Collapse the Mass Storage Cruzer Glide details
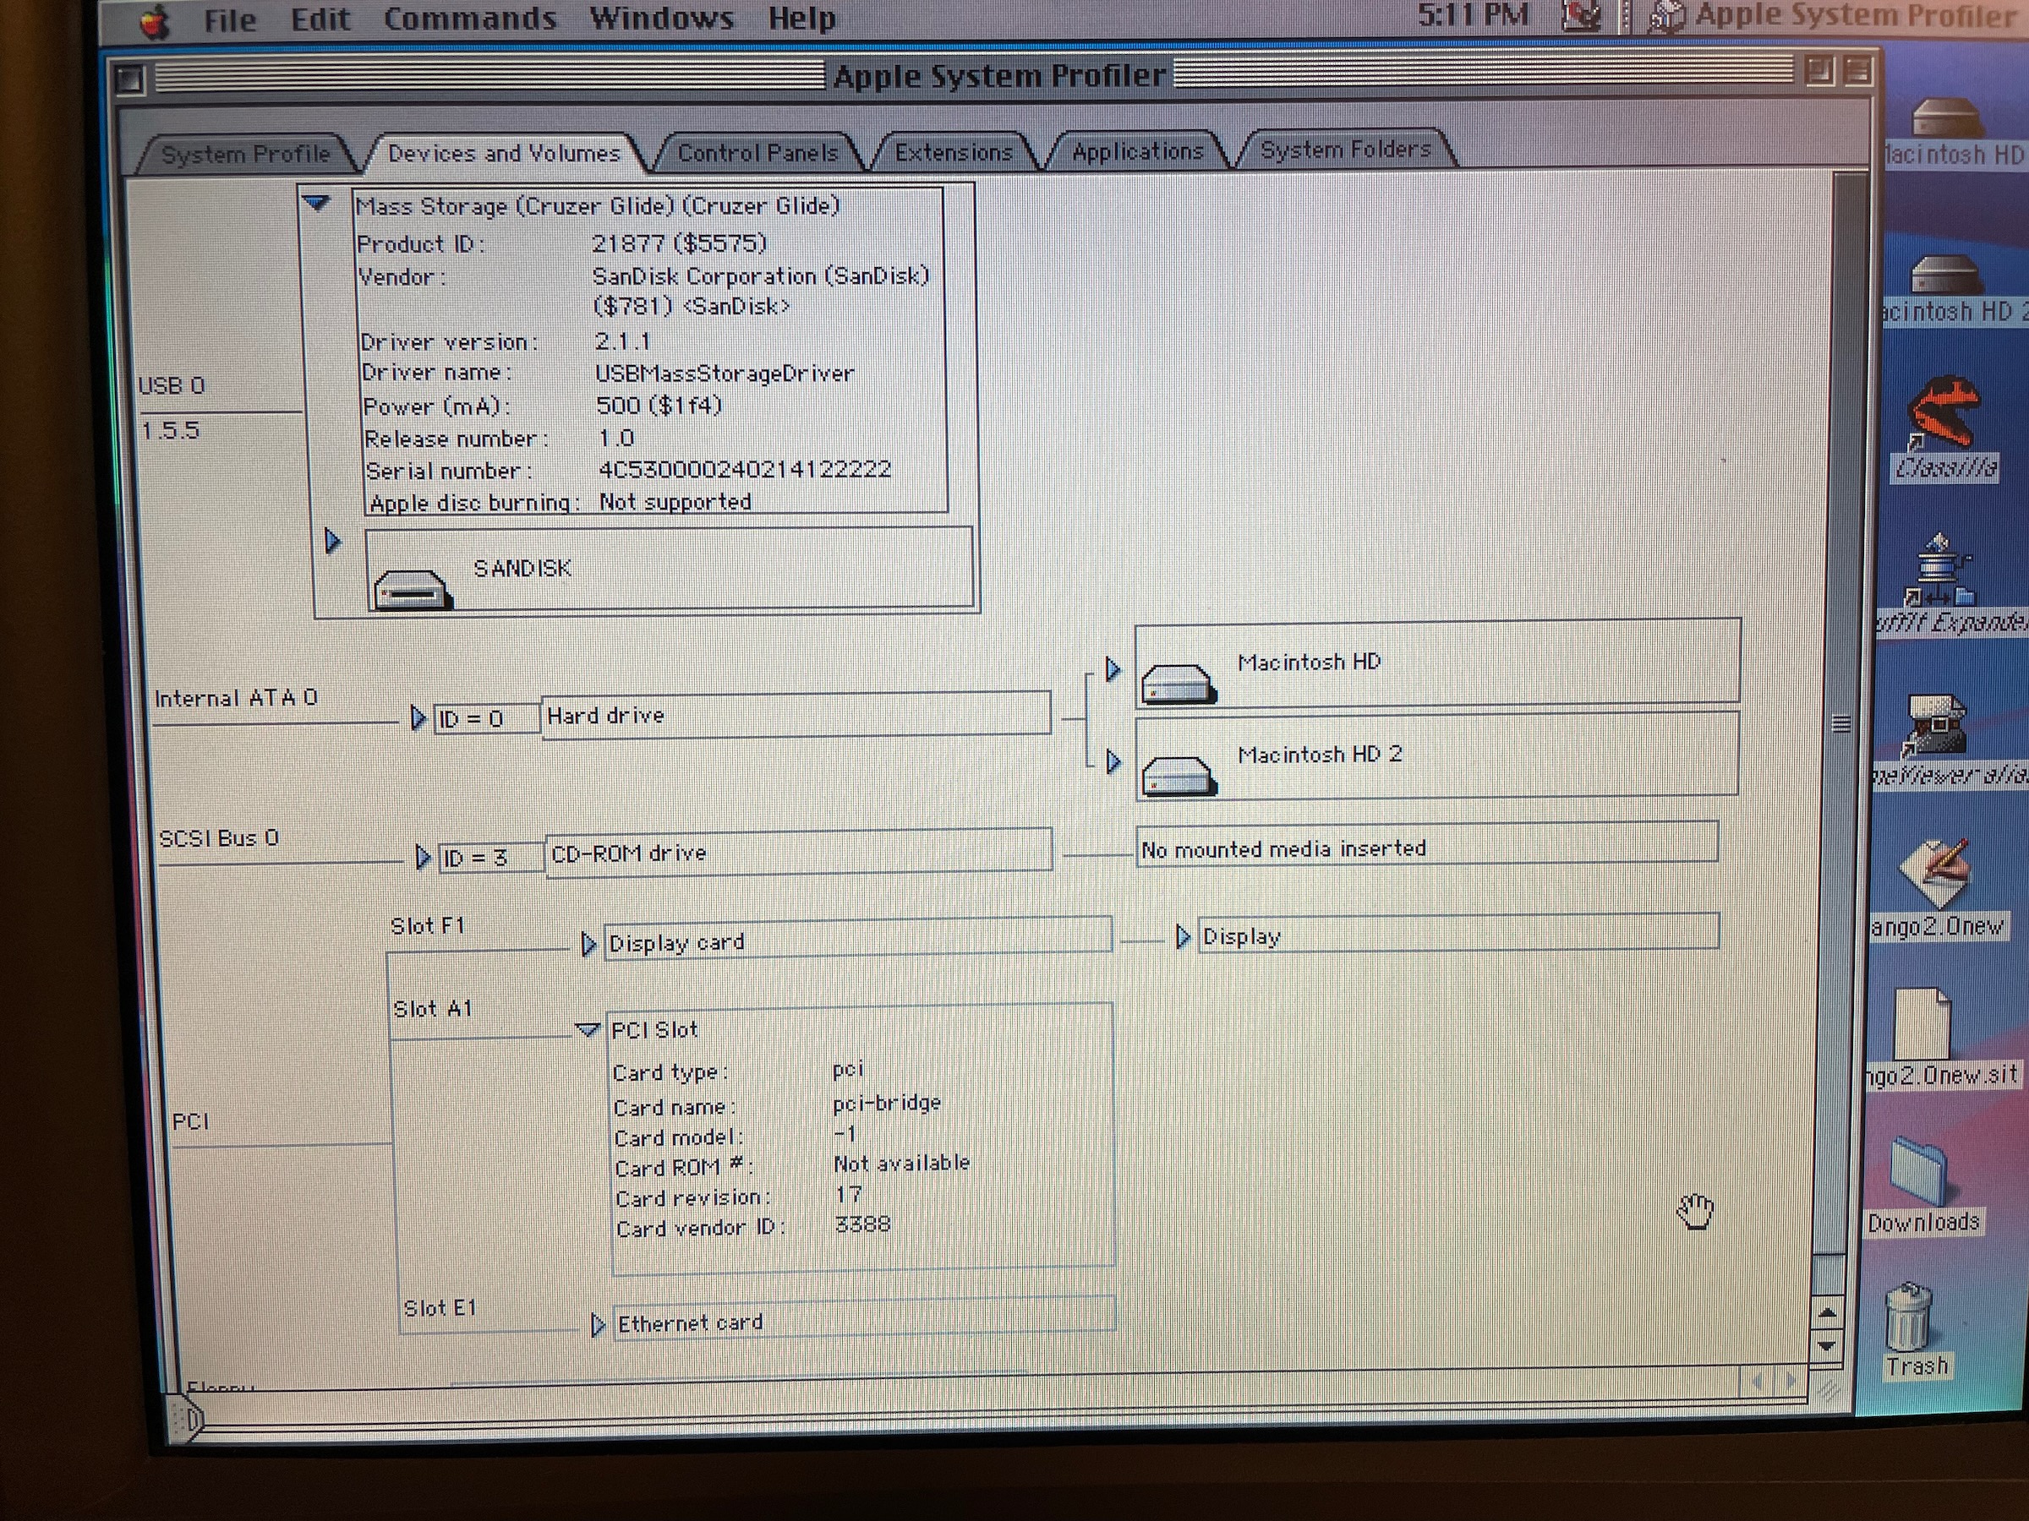The width and height of the screenshot is (2029, 1521). click(315, 203)
